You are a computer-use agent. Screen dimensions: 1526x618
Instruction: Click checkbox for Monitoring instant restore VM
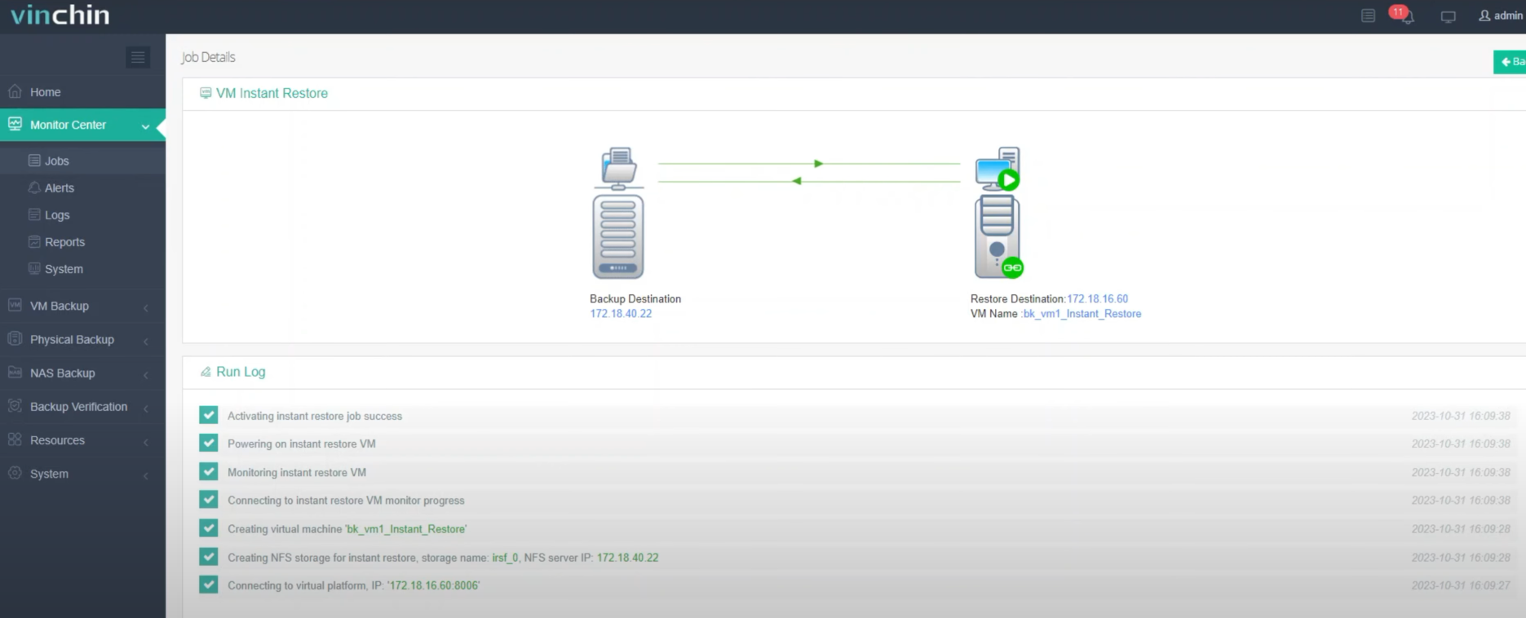[209, 471]
